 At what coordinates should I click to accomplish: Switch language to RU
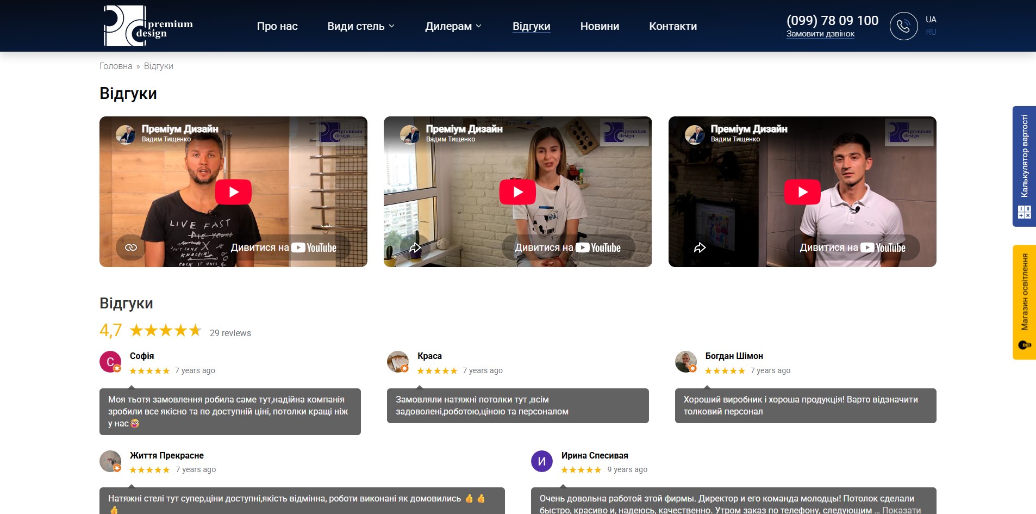pyautogui.click(x=931, y=32)
